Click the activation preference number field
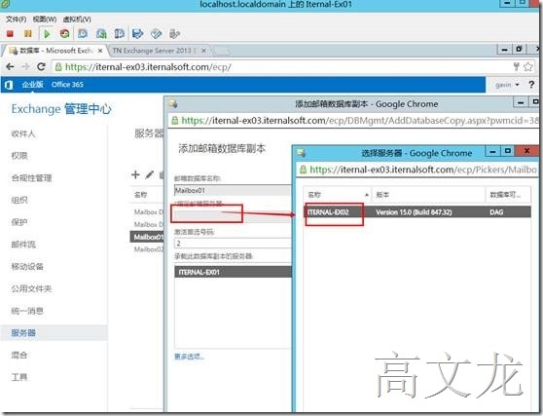 [x=233, y=243]
